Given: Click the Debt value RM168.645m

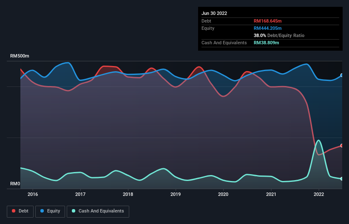Looking at the screenshot, I should tap(267, 21).
